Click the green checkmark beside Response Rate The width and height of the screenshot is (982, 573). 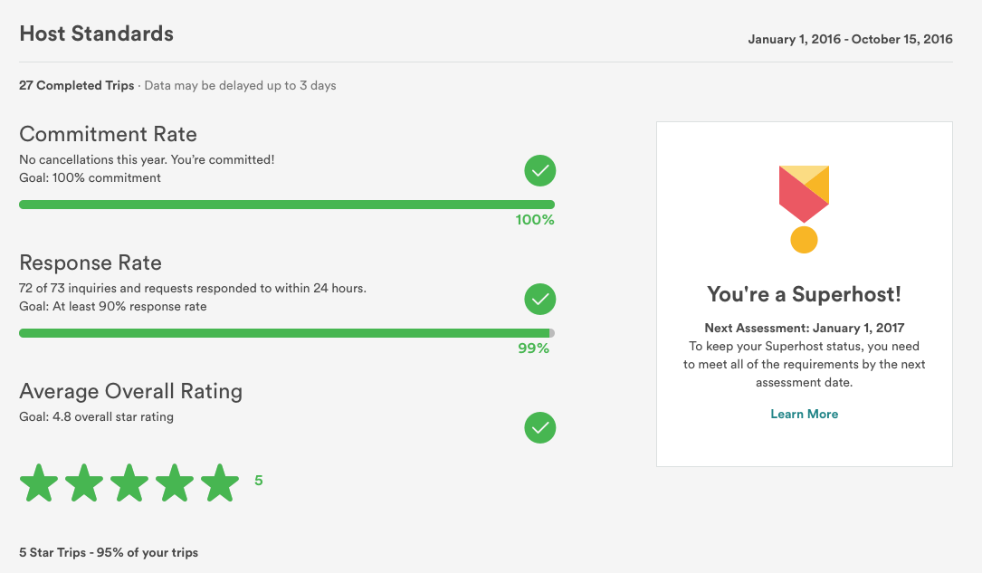tap(540, 299)
